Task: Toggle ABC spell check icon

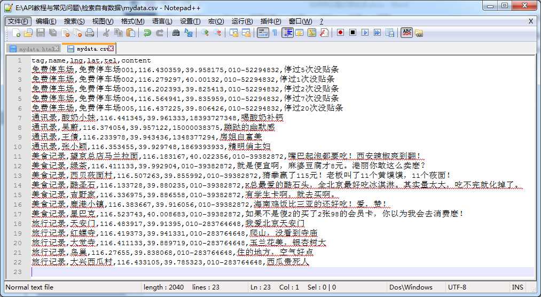Action: tap(407, 33)
